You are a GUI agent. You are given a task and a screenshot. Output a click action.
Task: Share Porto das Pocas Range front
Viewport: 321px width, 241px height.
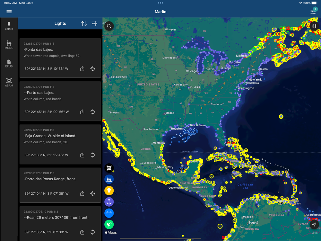tap(82, 193)
